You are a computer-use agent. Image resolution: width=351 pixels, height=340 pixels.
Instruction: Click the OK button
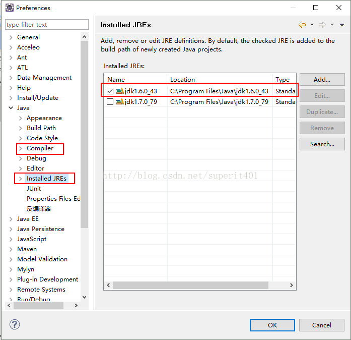tap(272, 325)
